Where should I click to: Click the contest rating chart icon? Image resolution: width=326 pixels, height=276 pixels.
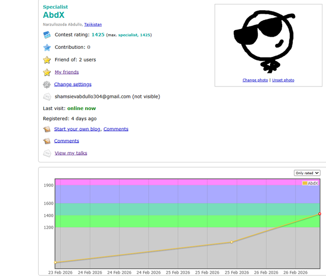[x=47, y=35]
